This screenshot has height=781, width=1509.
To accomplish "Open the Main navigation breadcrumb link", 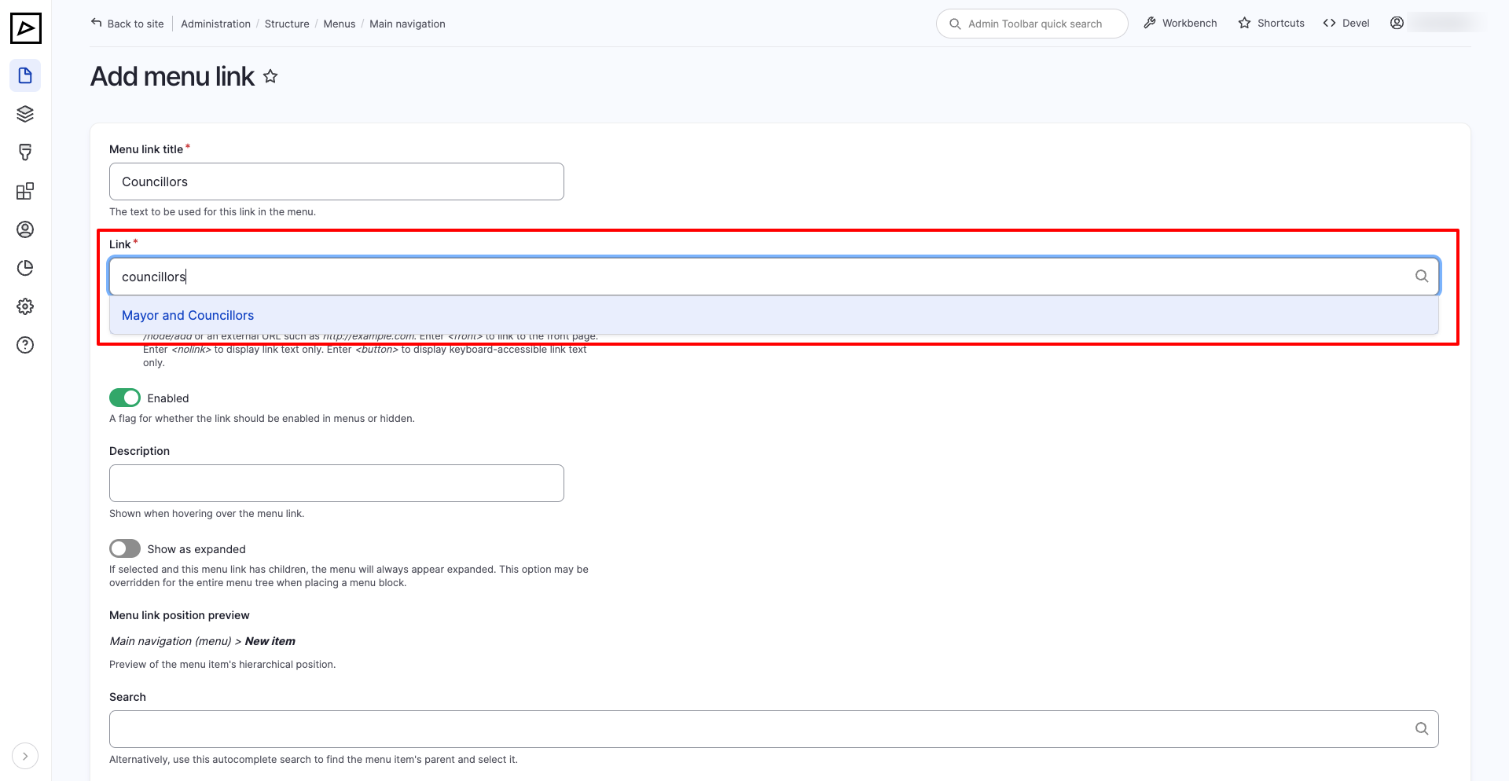I will click(x=407, y=24).
